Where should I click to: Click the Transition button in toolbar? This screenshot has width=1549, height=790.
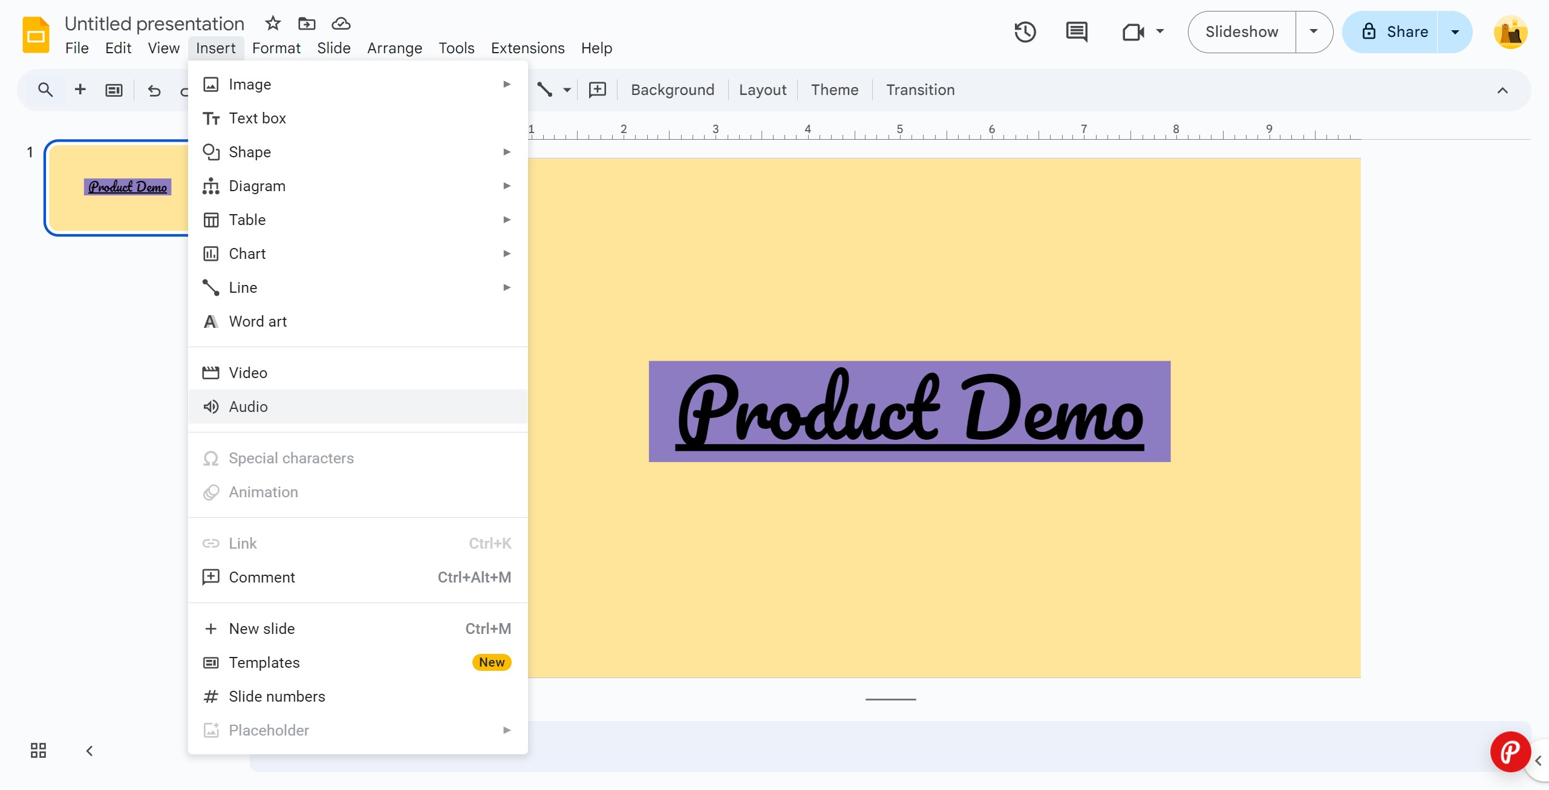tap(921, 90)
